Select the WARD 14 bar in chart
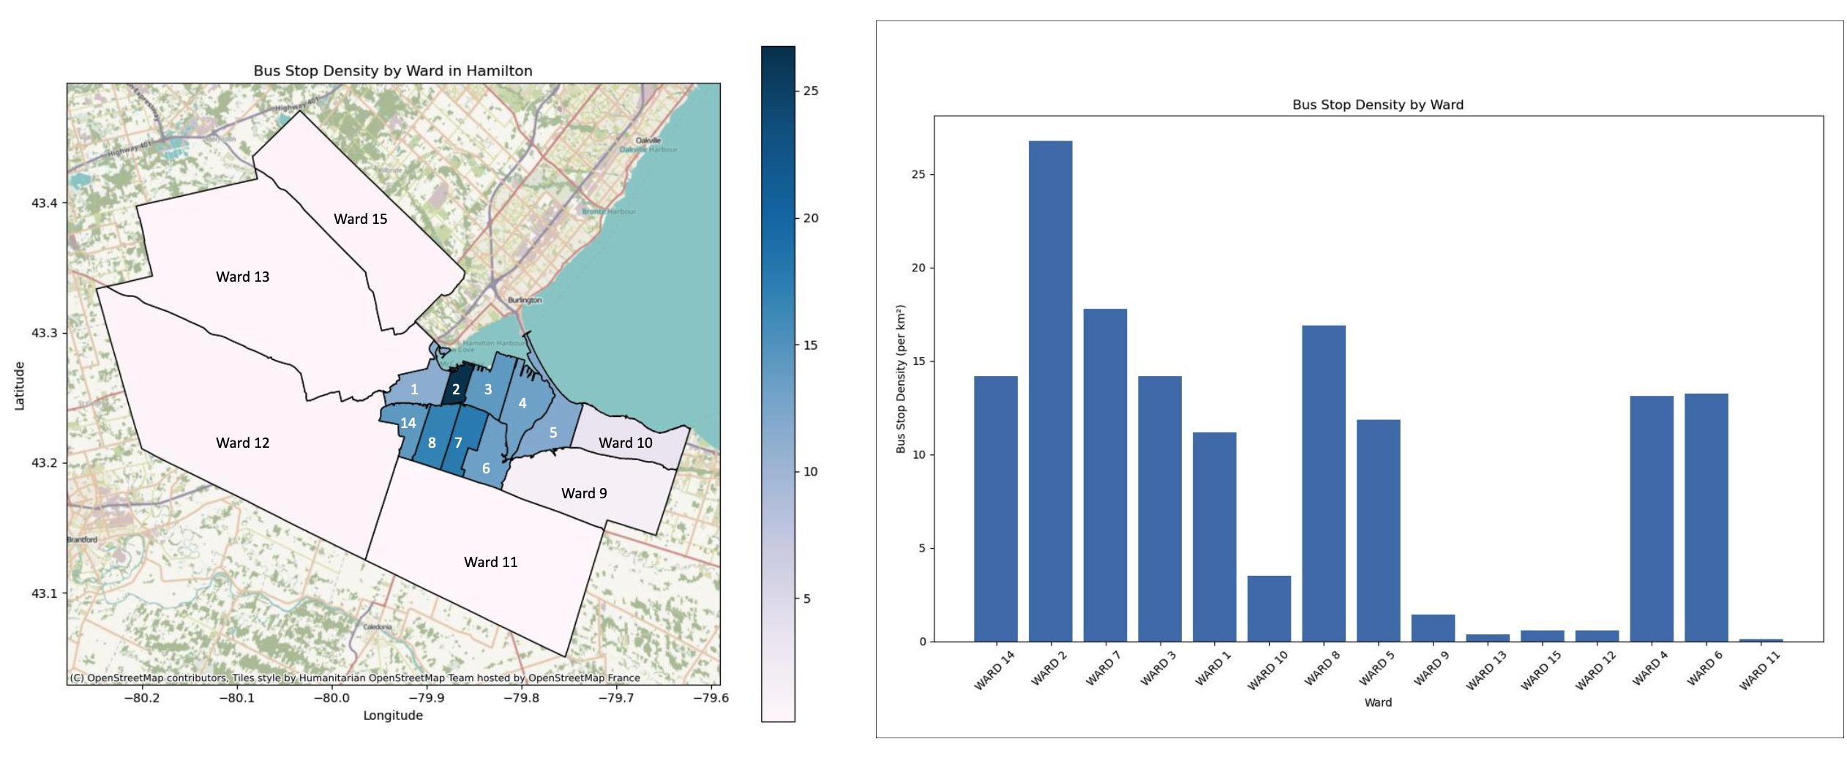Image resolution: width=1847 pixels, height=758 pixels. [x=995, y=509]
